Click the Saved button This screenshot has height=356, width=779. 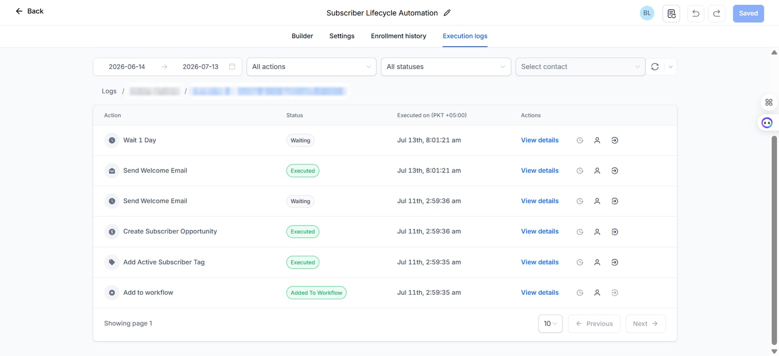point(748,14)
